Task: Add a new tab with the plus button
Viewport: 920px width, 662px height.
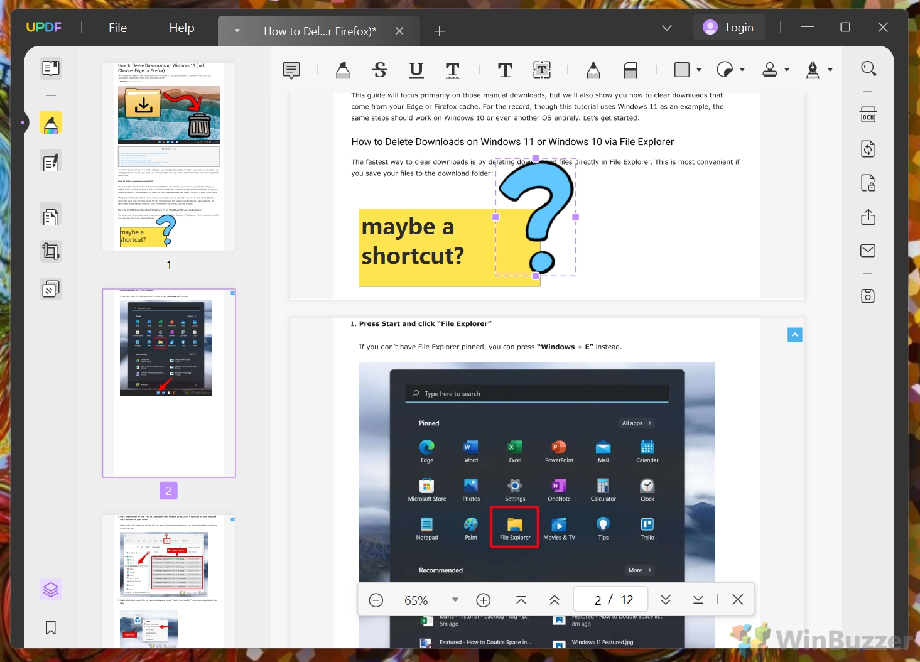Action: (x=440, y=31)
